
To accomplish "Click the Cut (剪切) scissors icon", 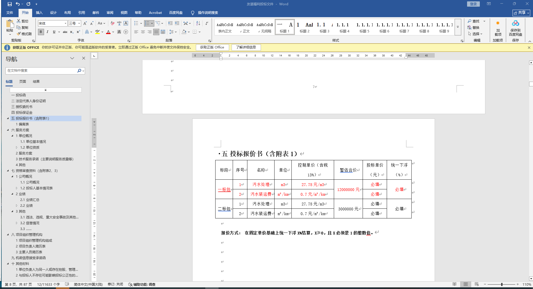I will (19, 21).
